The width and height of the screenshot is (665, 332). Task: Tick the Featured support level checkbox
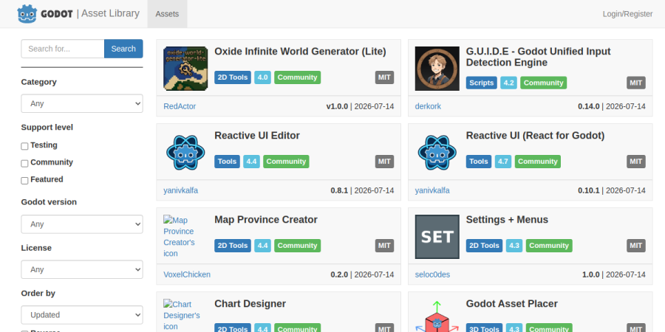tap(24, 181)
